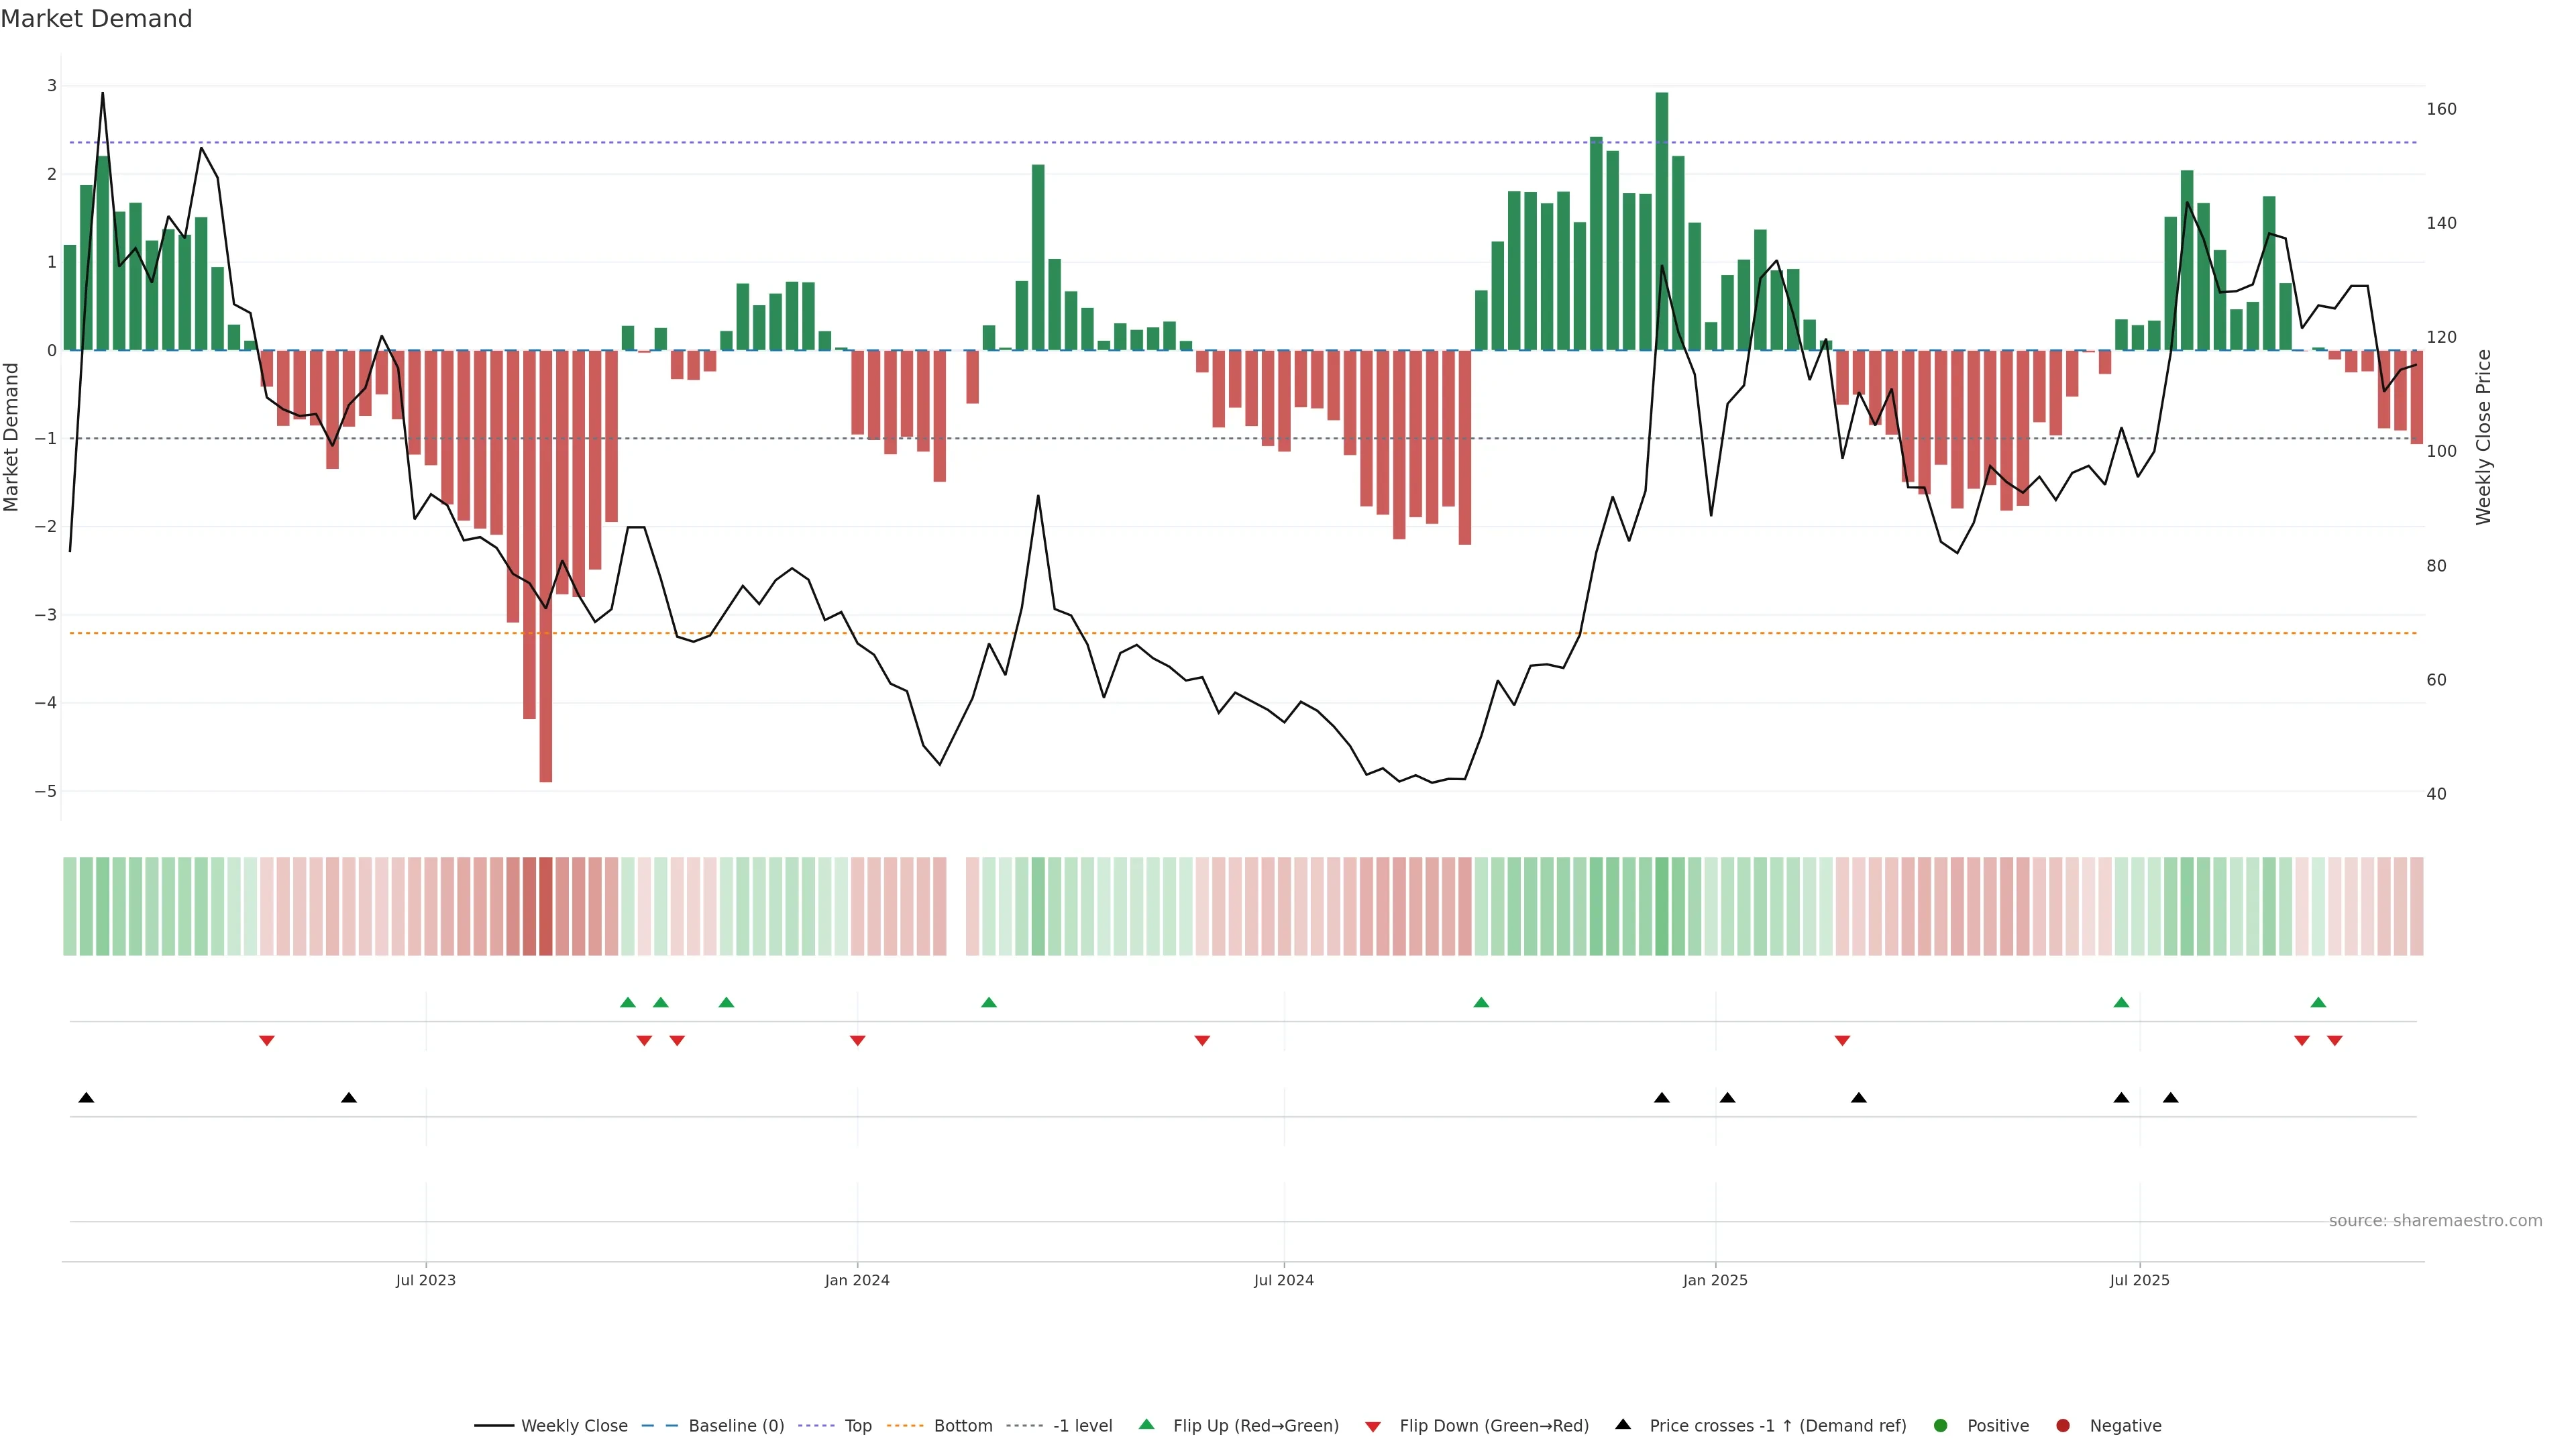Click black Price crosses -1 legend icon
Viewport: 2576px width, 1449px height.
[1623, 1424]
